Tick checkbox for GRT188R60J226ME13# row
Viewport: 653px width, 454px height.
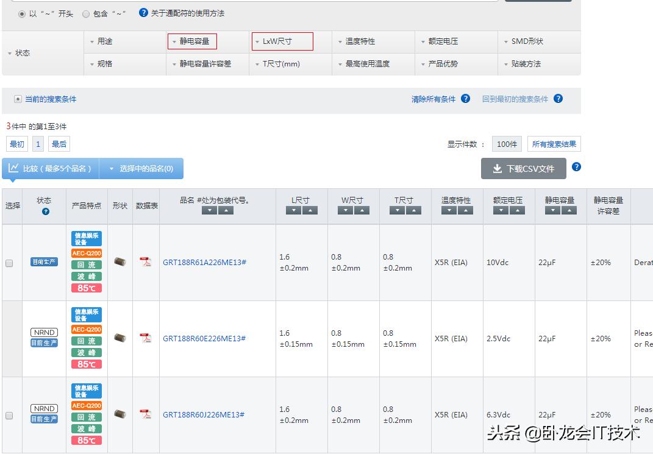coord(9,416)
